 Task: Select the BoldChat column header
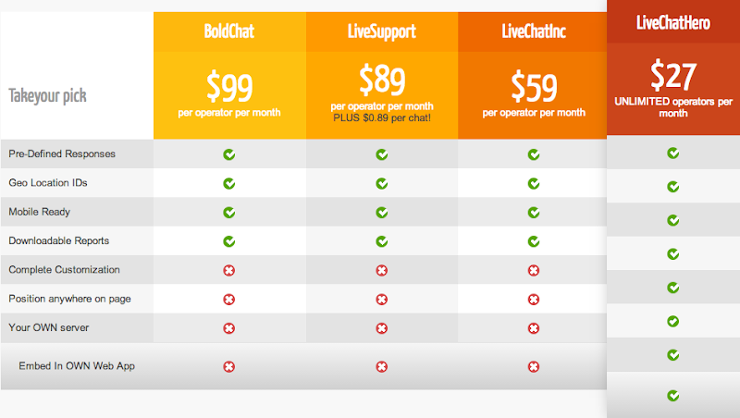pos(229,31)
